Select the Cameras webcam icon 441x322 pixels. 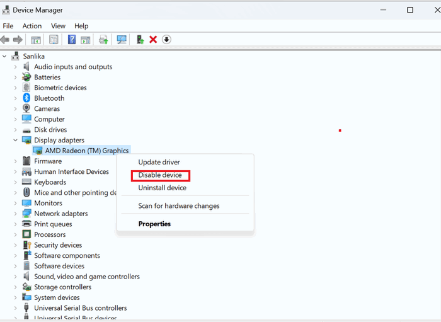click(x=26, y=108)
